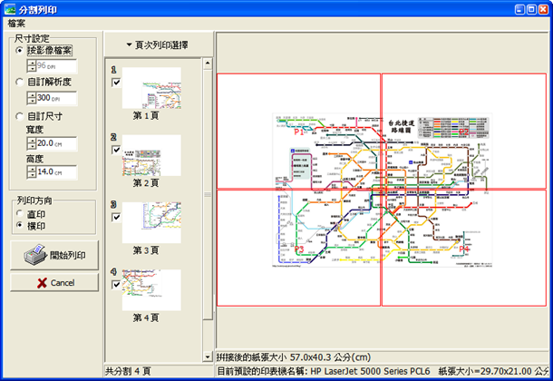
Task: Expand the 頁次列印選擇 dropdown
Action: coord(158,45)
